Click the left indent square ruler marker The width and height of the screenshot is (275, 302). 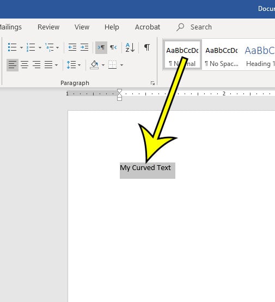pyautogui.click(x=119, y=99)
